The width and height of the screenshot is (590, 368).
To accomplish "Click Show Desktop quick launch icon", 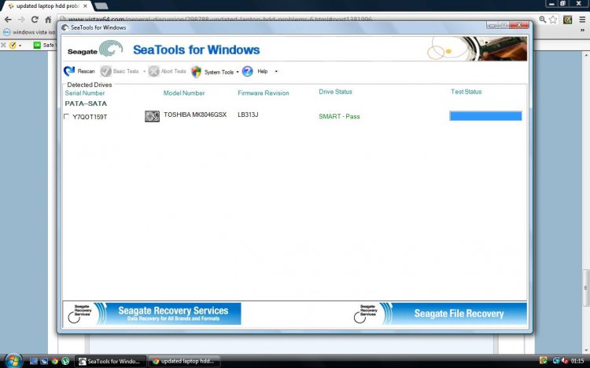I will pos(34,361).
